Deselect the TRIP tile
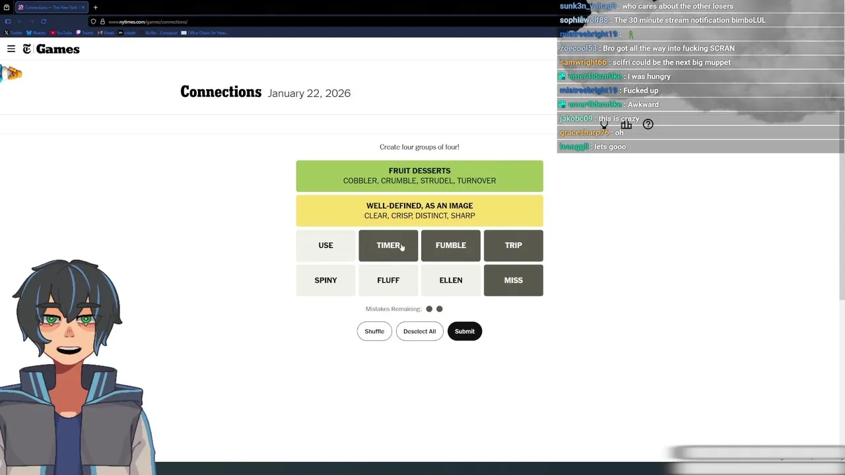 point(513,245)
